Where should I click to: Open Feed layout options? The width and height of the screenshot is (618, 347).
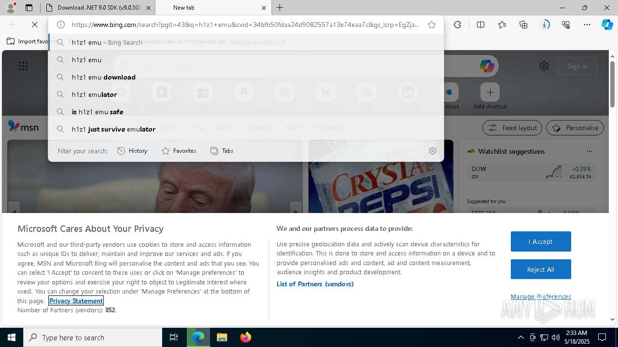coord(513,128)
